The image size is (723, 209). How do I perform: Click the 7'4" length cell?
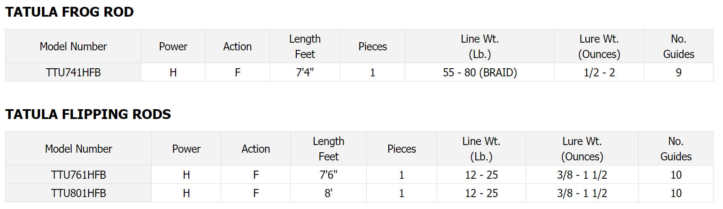pyautogui.click(x=305, y=73)
